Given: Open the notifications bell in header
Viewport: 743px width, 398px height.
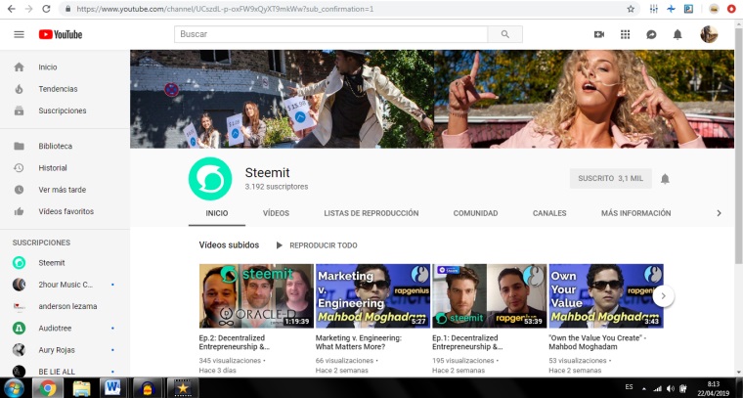Looking at the screenshot, I should point(677,34).
